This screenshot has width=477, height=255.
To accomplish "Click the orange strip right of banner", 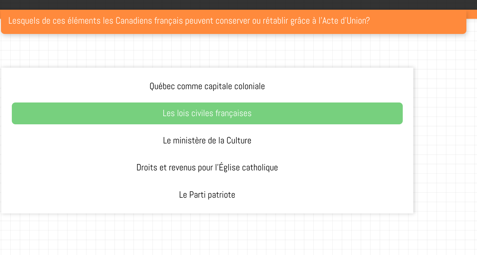I will [472, 14].
